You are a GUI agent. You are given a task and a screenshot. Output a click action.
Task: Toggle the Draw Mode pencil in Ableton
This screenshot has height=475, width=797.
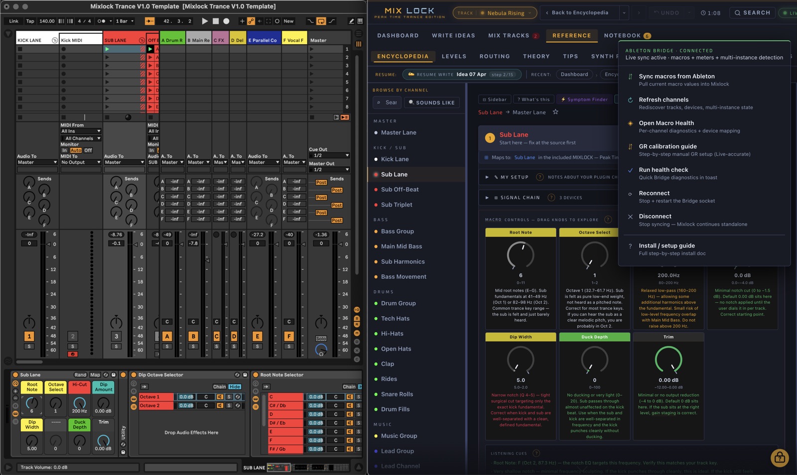coord(351,21)
